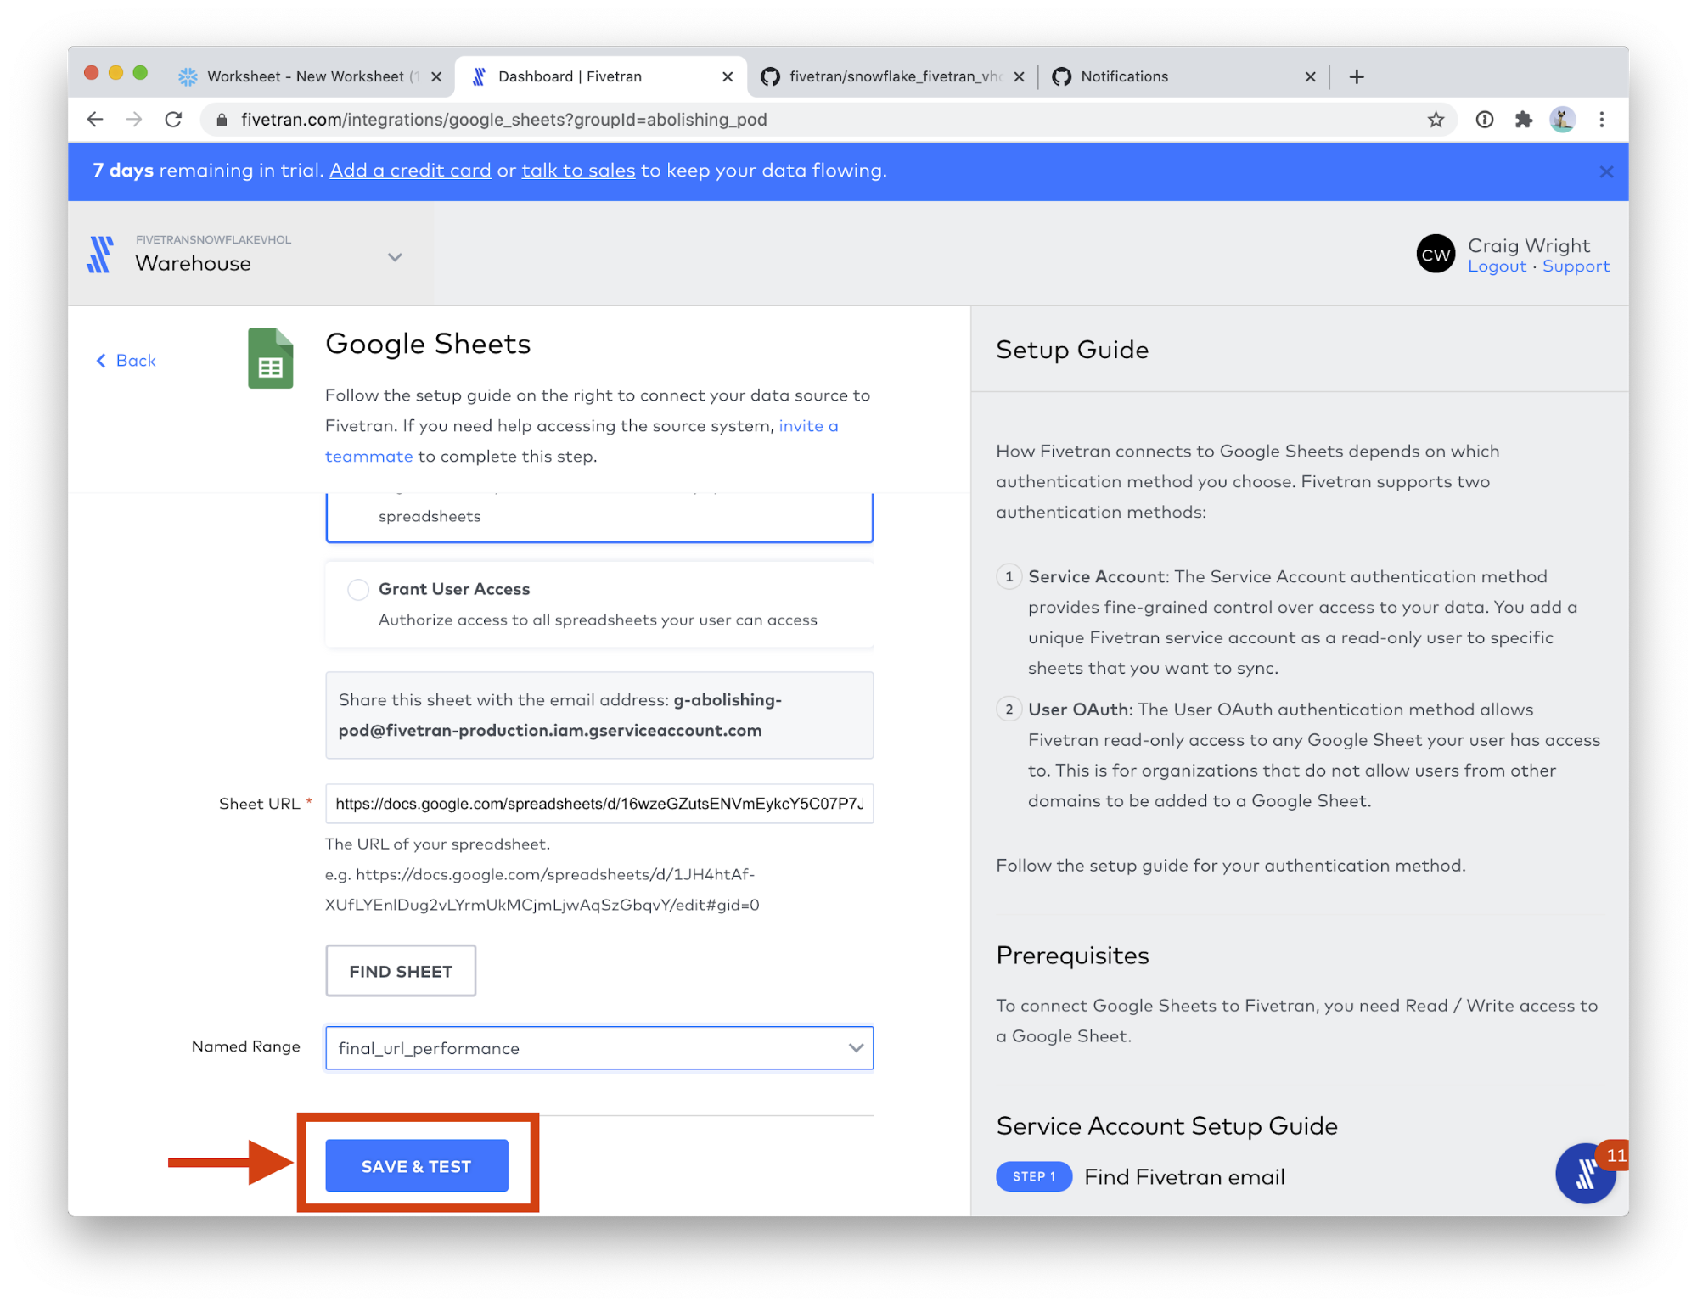Reload the page with the refresh icon
1697x1307 pixels.
(174, 120)
